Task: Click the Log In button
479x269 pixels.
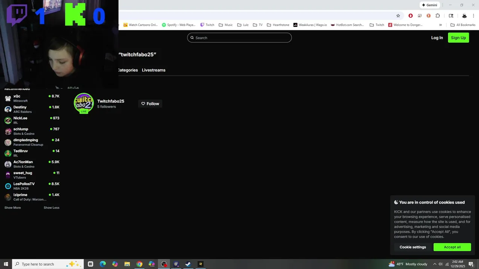Action: click(x=437, y=38)
